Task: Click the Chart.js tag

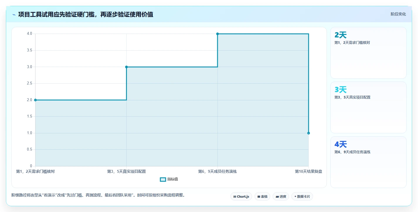Action: click(241, 197)
